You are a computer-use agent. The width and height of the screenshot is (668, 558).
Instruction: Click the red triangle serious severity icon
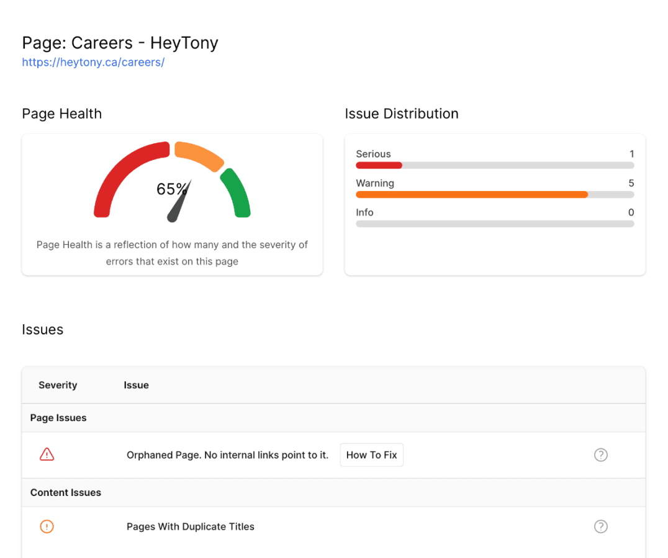[x=47, y=455]
